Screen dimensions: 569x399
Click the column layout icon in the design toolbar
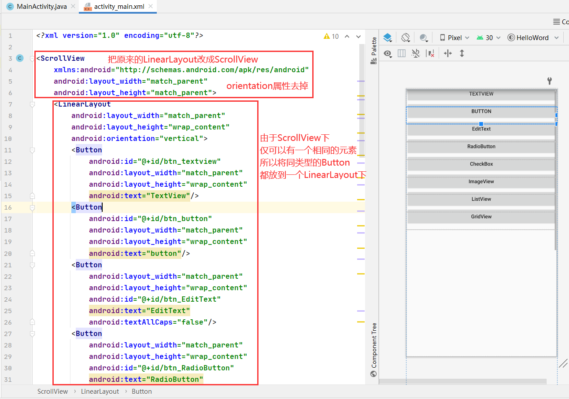click(x=402, y=53)
